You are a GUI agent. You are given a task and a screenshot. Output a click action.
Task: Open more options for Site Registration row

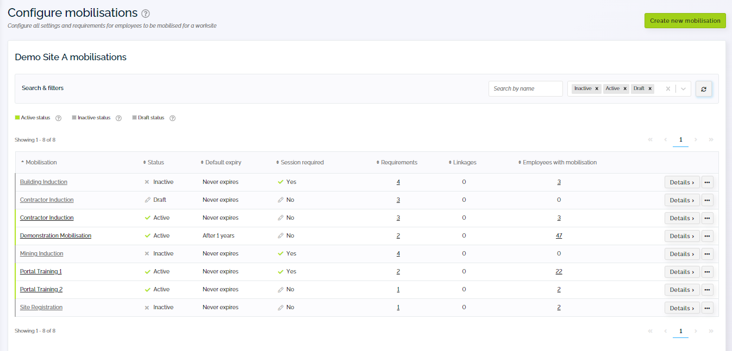pos(707,308)
